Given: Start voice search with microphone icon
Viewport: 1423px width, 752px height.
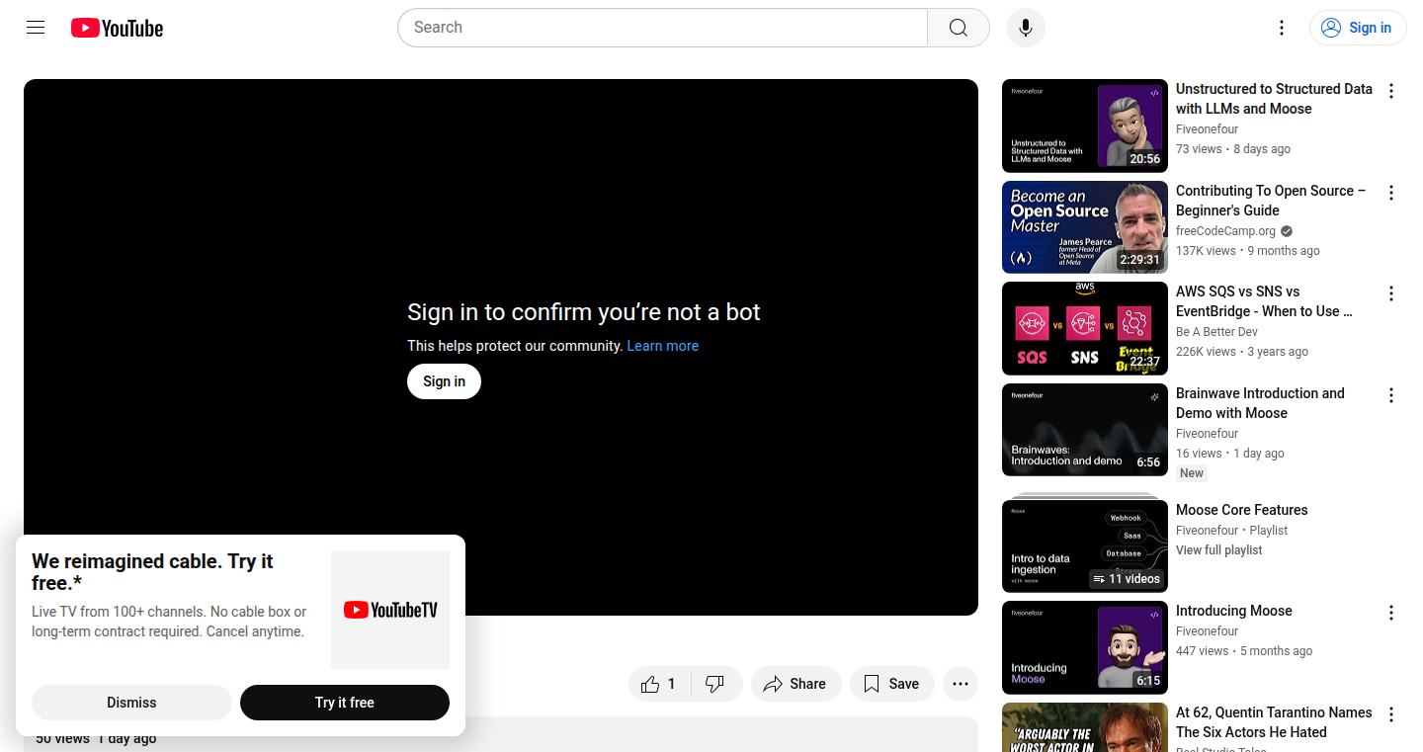Looking at the screenshot, I should point(1026,28).
